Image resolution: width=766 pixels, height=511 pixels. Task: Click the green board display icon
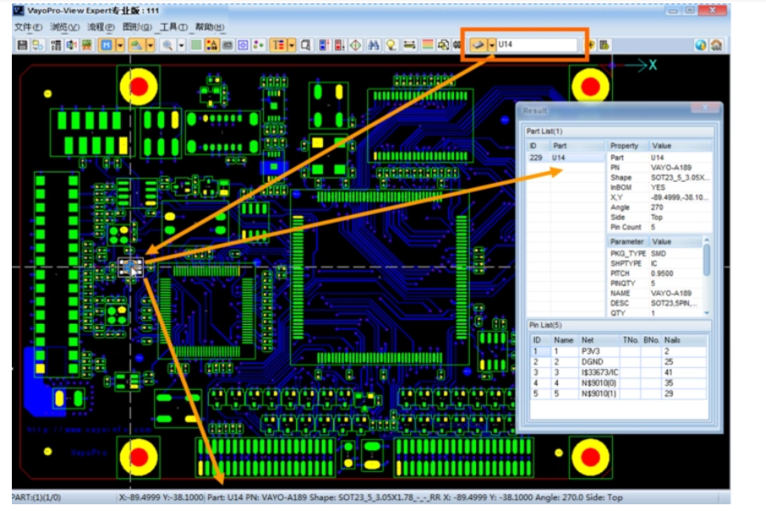87,45
